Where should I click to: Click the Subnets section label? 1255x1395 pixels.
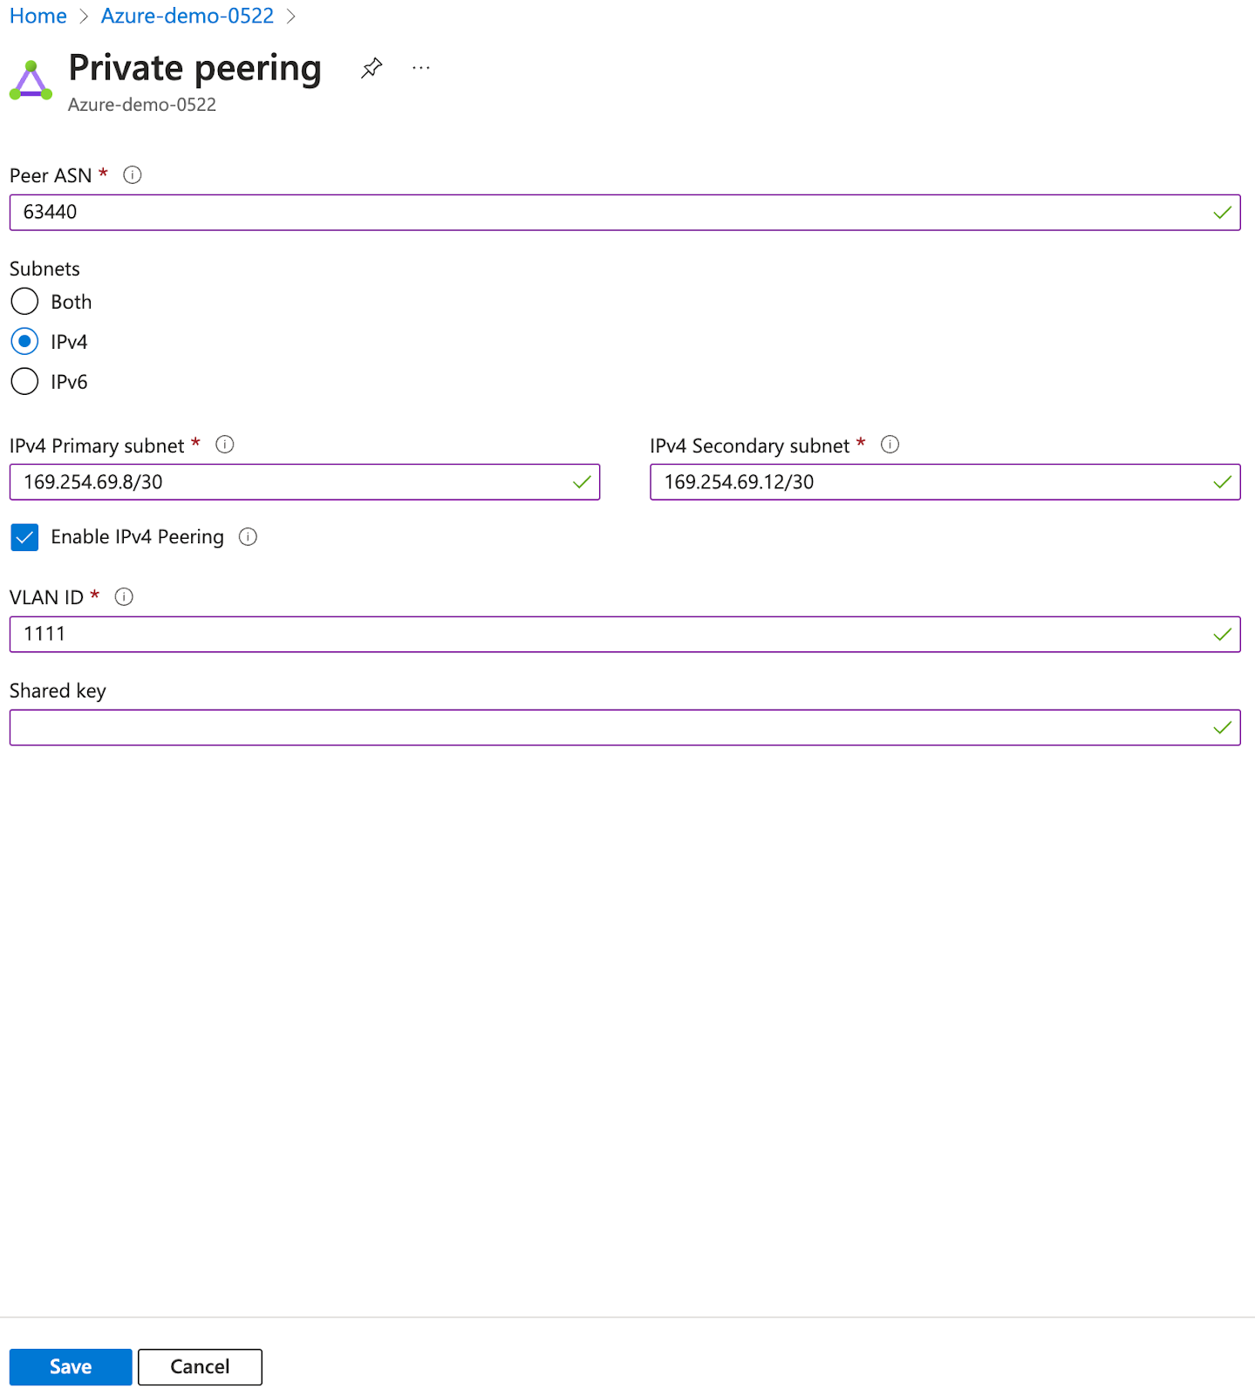[44, 269]
